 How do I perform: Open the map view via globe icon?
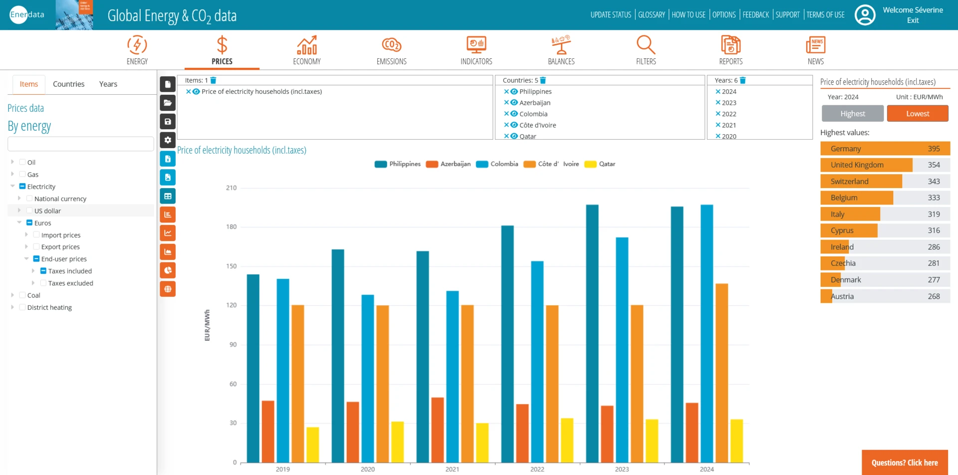click(168, 288)
